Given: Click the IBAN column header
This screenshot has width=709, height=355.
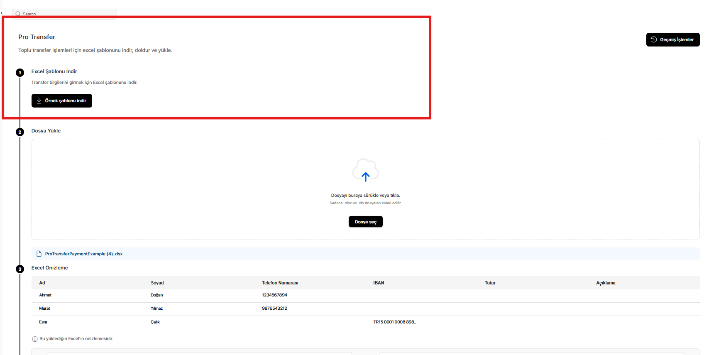Looking at the screenshot, I should (379, 283).
